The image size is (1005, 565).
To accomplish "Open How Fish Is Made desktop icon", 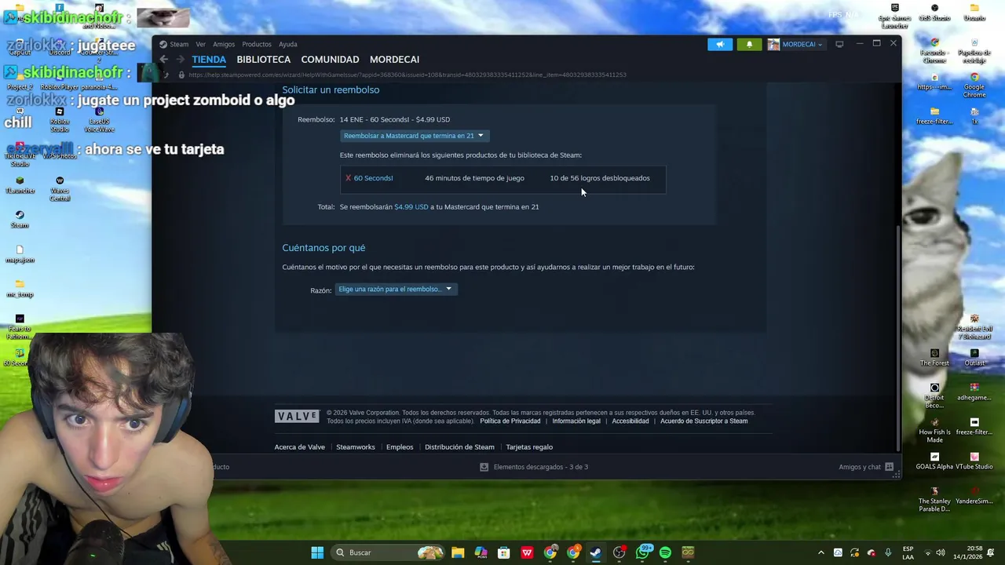I will tap(934, 430).
